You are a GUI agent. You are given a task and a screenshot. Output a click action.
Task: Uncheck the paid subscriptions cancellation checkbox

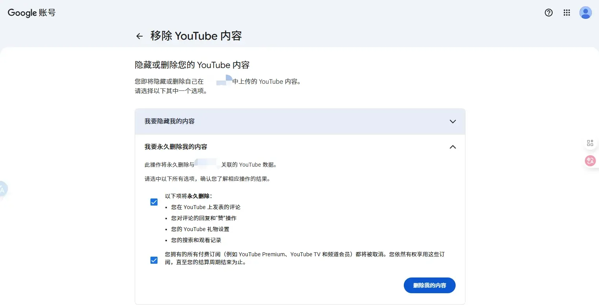[154, 260]
